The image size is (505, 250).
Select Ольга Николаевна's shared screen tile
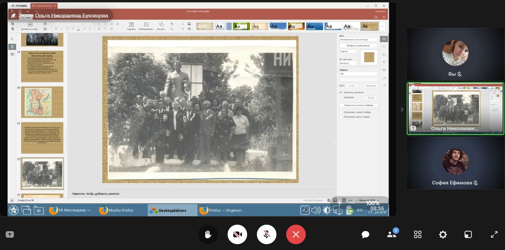pyautogui.click(x=455, y=108)
